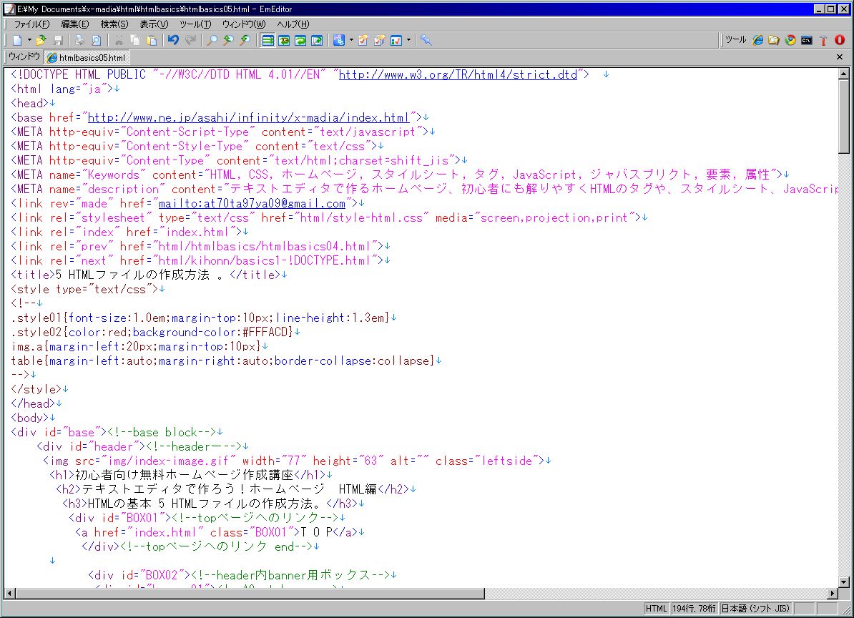Click the Redo arrow icon
Viewport: 854px width, 618px height.
(190, 40)
